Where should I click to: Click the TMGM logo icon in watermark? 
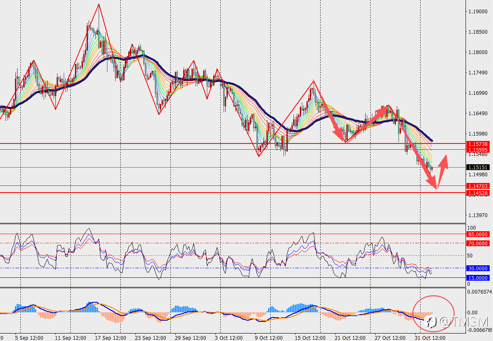point(431,322)
